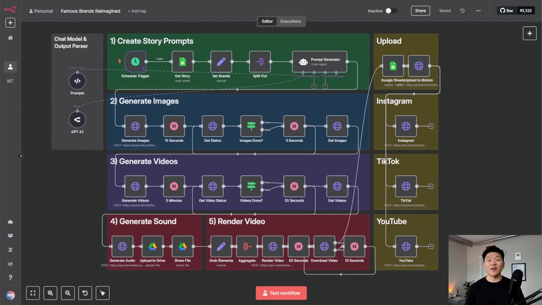Add a node after Instagram
The image size is (542, 305).
431,126
